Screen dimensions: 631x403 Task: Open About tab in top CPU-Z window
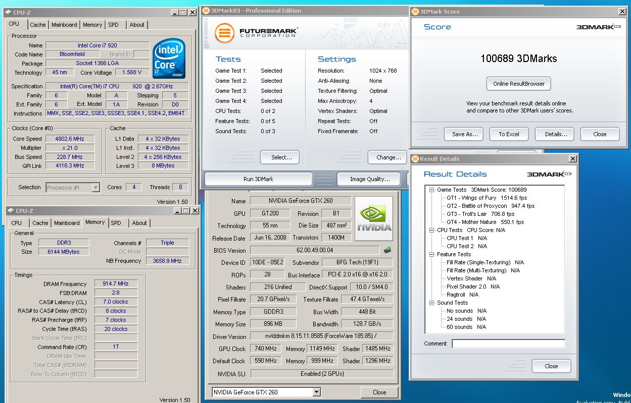coord(137,25)
